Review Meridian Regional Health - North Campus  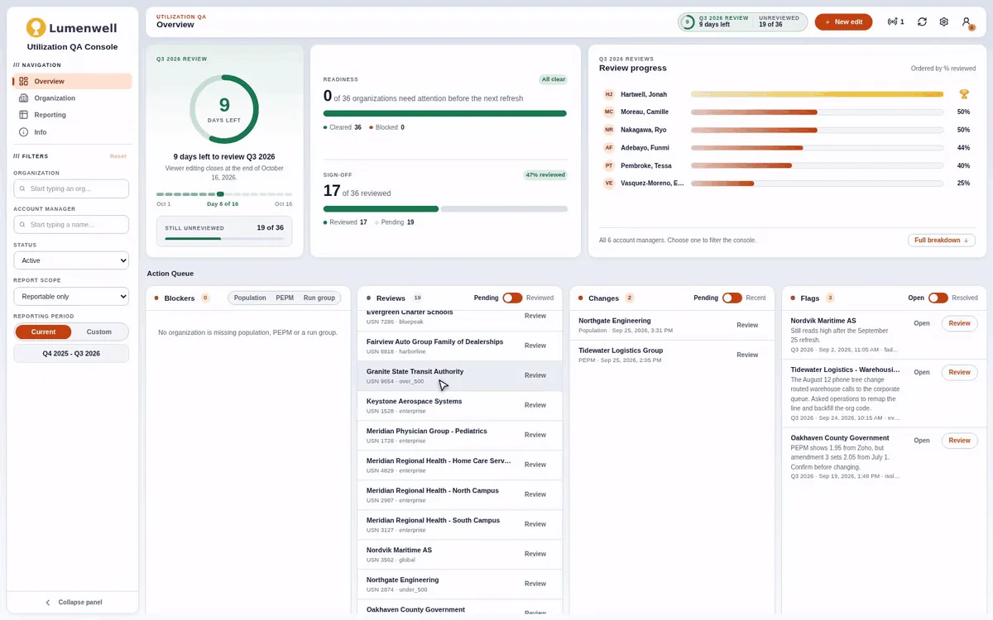point(535,494)
